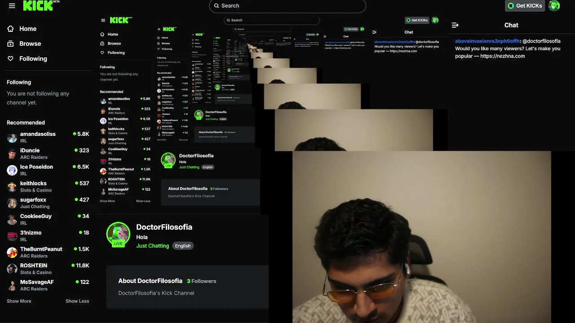
Task: Open the large DoctorFilosofia channel name link
Action: pos(164,227)
